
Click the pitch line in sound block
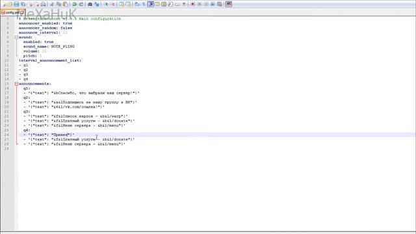tap(32, 56)
